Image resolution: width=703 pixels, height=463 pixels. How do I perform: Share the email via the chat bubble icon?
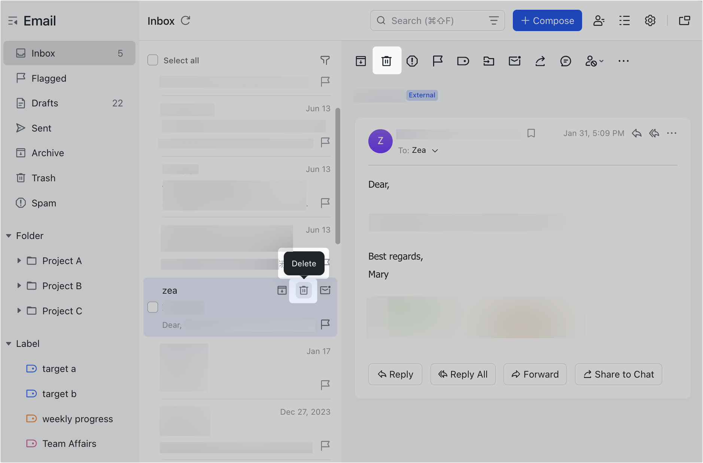(x=566, y=60)
